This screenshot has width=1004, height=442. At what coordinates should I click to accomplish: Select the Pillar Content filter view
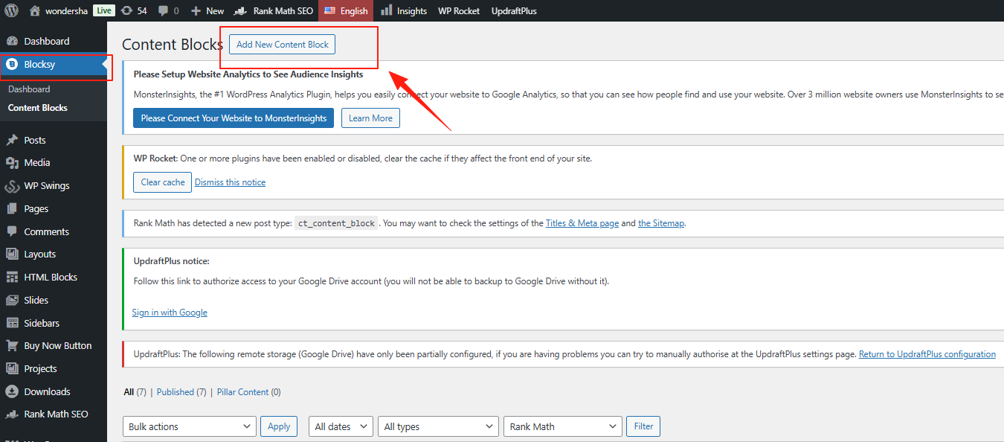point(243,392)
